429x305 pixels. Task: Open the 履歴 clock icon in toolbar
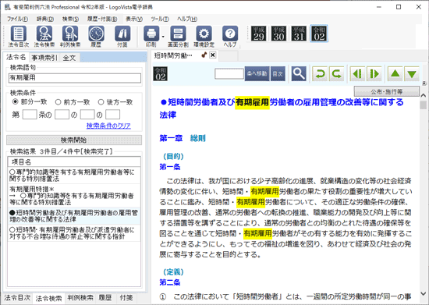[x=96, y=37]
